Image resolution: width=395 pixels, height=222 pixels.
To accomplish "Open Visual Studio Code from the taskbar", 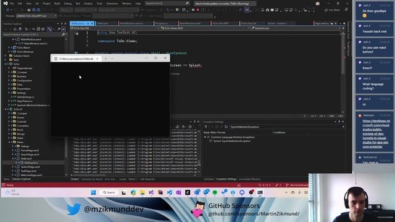I will [170, 192].
